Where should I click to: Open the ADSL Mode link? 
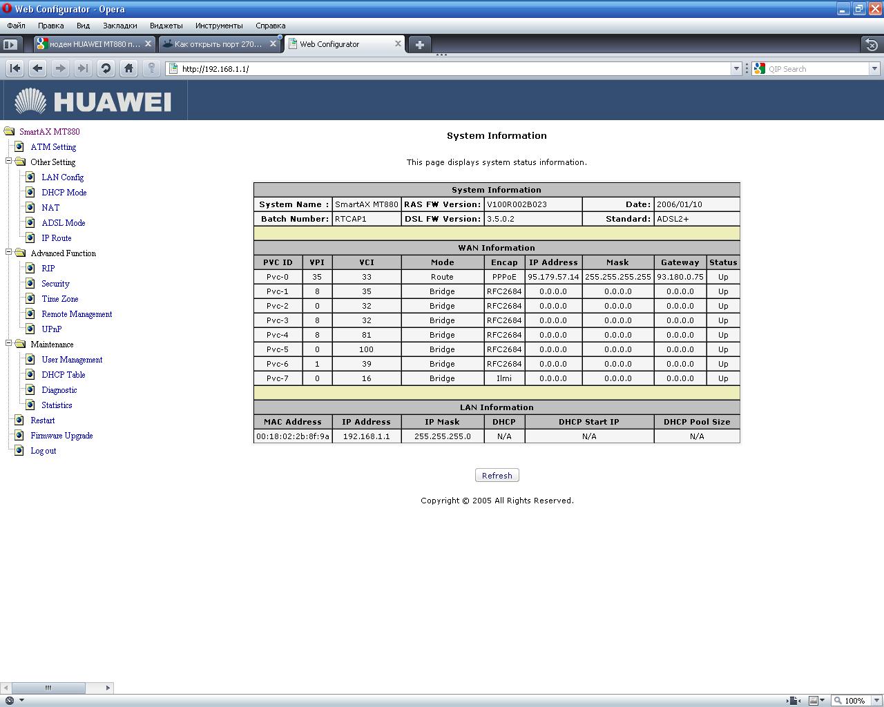[64, 222]
